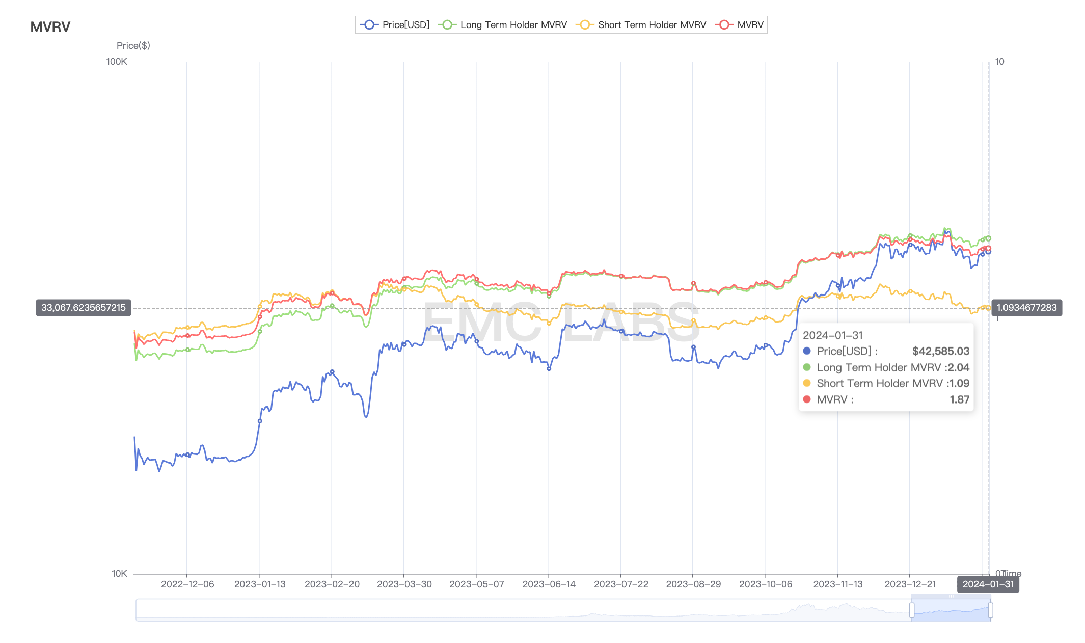1085x643 pixels.
Task: Click the 2023-06-14 x-axis date label
Action: (549, 584)
